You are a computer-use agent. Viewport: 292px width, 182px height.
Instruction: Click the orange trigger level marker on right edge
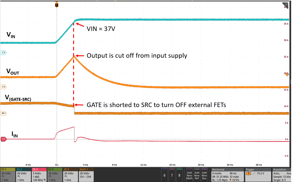[287, 74]
